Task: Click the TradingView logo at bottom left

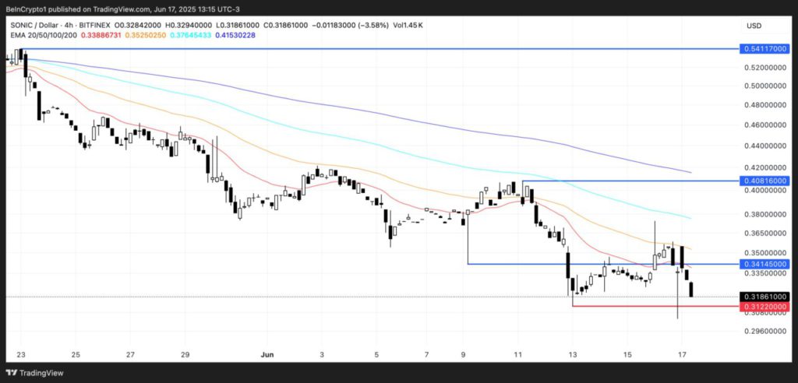Action: pyautogui.click(x=35, y=373)
